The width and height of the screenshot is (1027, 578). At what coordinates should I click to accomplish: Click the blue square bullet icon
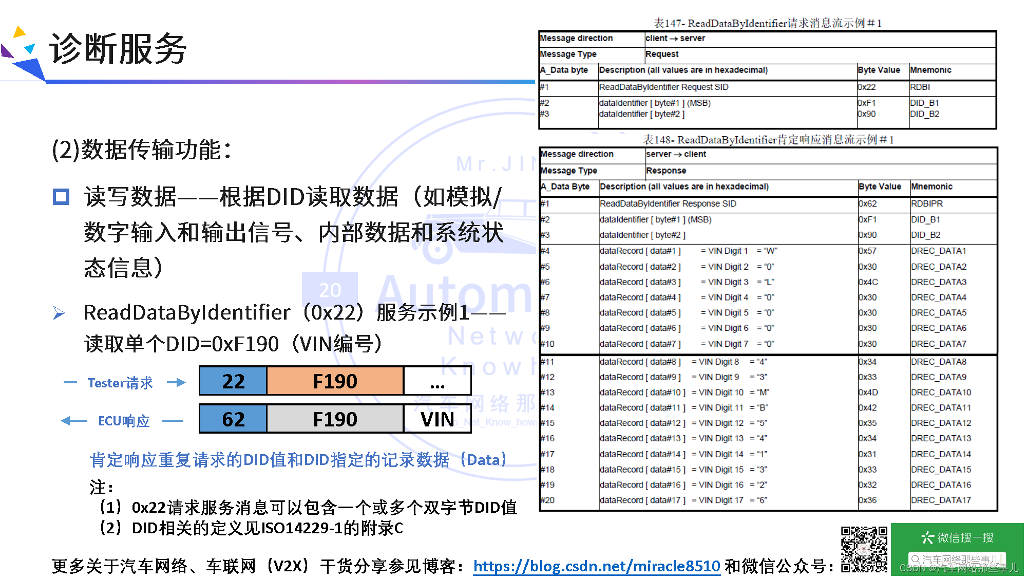click(61, 197)
